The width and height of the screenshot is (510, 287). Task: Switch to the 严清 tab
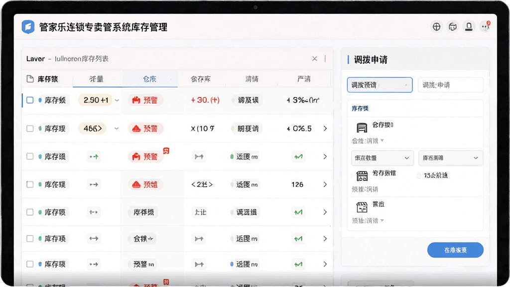(304, 79)
